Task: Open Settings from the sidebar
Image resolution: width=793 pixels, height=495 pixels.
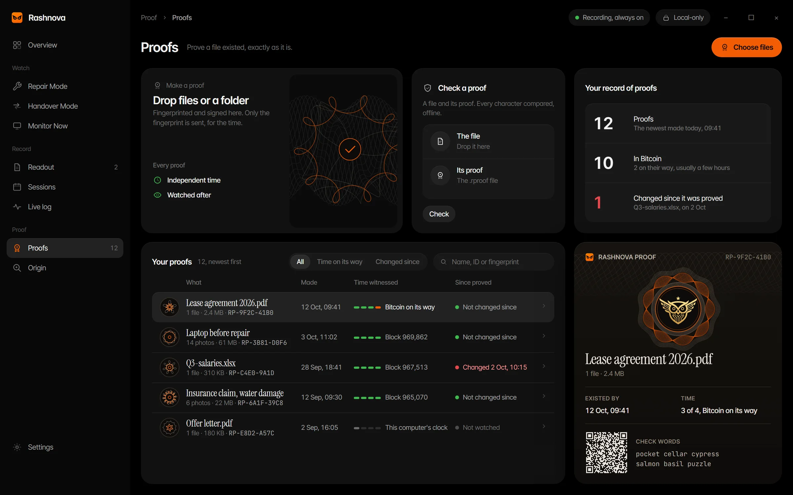Action: click(x=65, y=447)
